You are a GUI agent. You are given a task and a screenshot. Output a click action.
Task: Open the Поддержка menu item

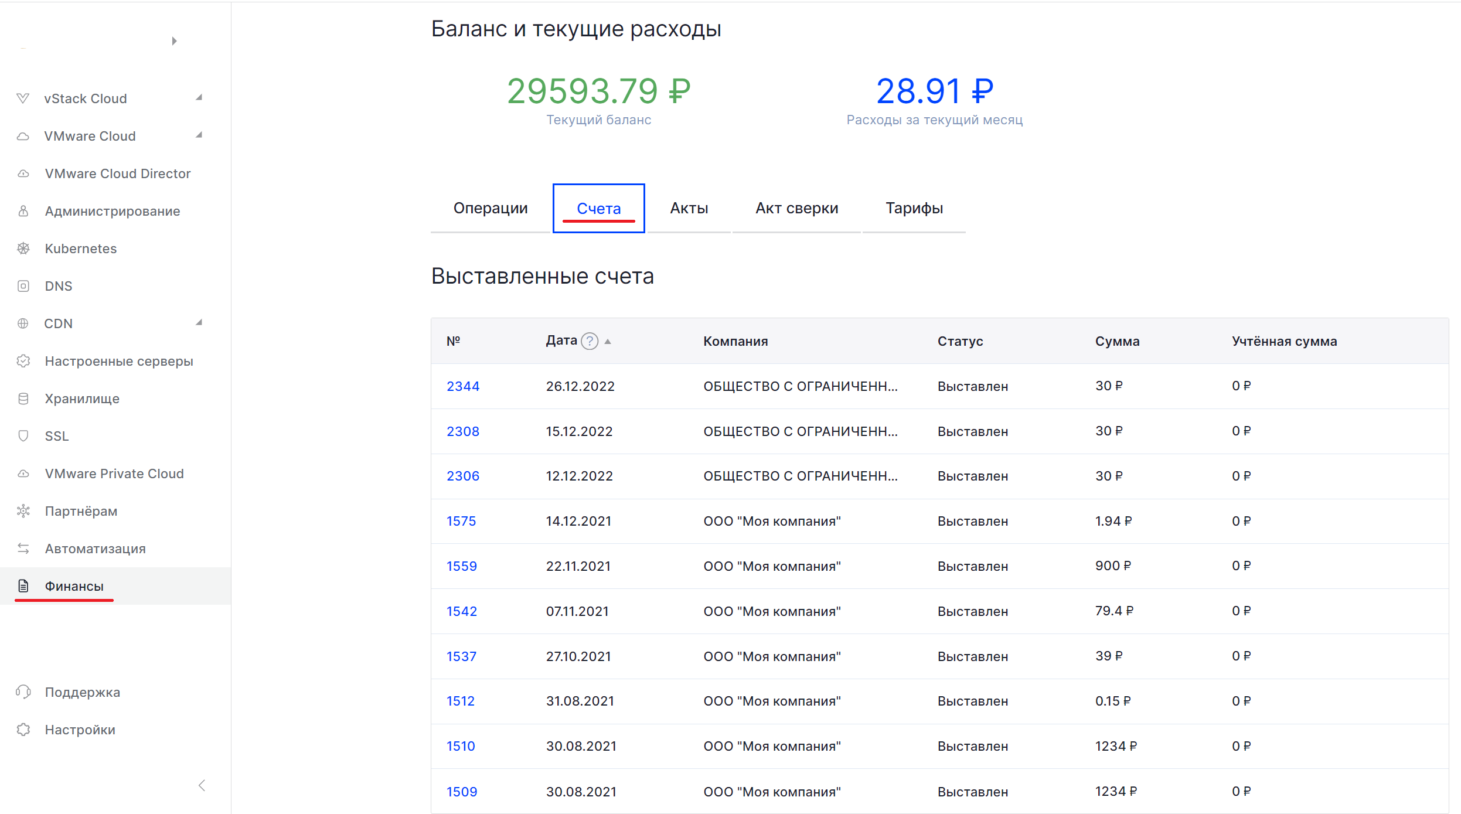pos(83,692)
